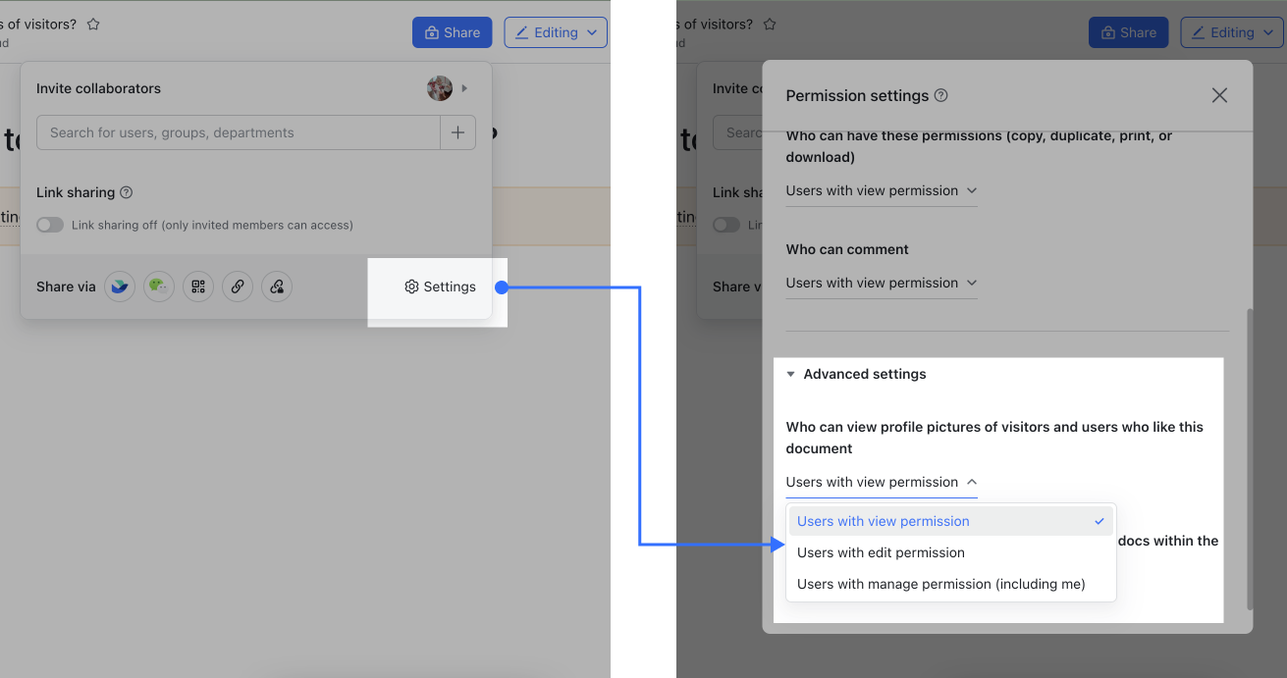This screenshot has width=1287, height=678.
Task: Select Users with manage permission option
Action: (941, 584)
